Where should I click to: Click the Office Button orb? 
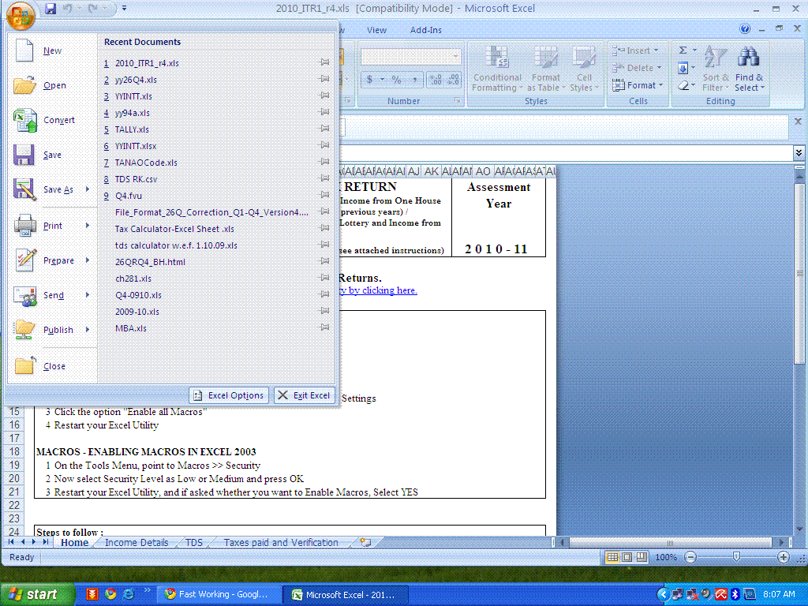tap(20, 15)
